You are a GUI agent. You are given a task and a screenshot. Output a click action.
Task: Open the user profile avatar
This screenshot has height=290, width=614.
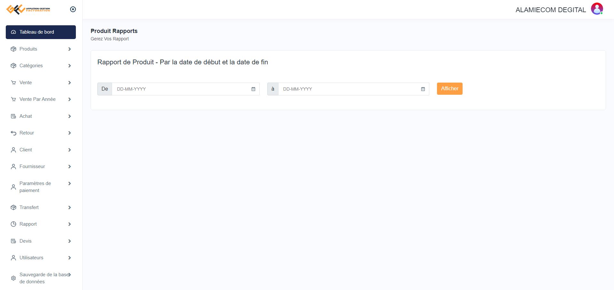[597, 9]
